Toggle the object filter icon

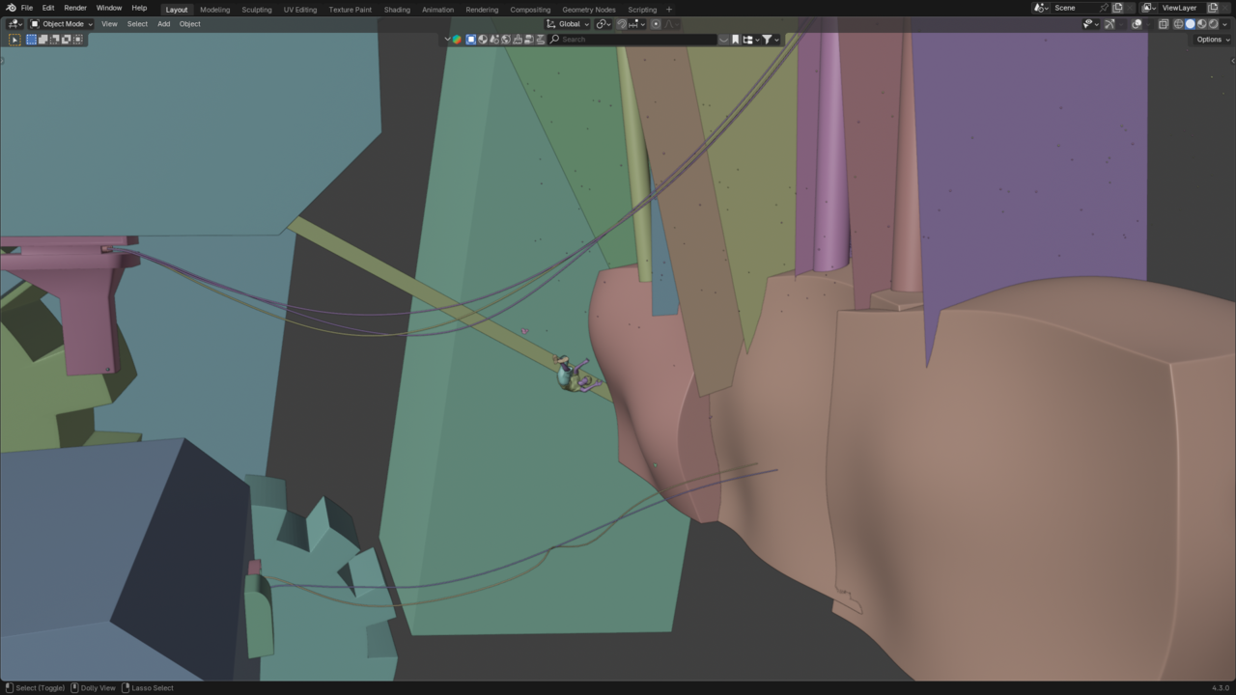coord(471,40)
